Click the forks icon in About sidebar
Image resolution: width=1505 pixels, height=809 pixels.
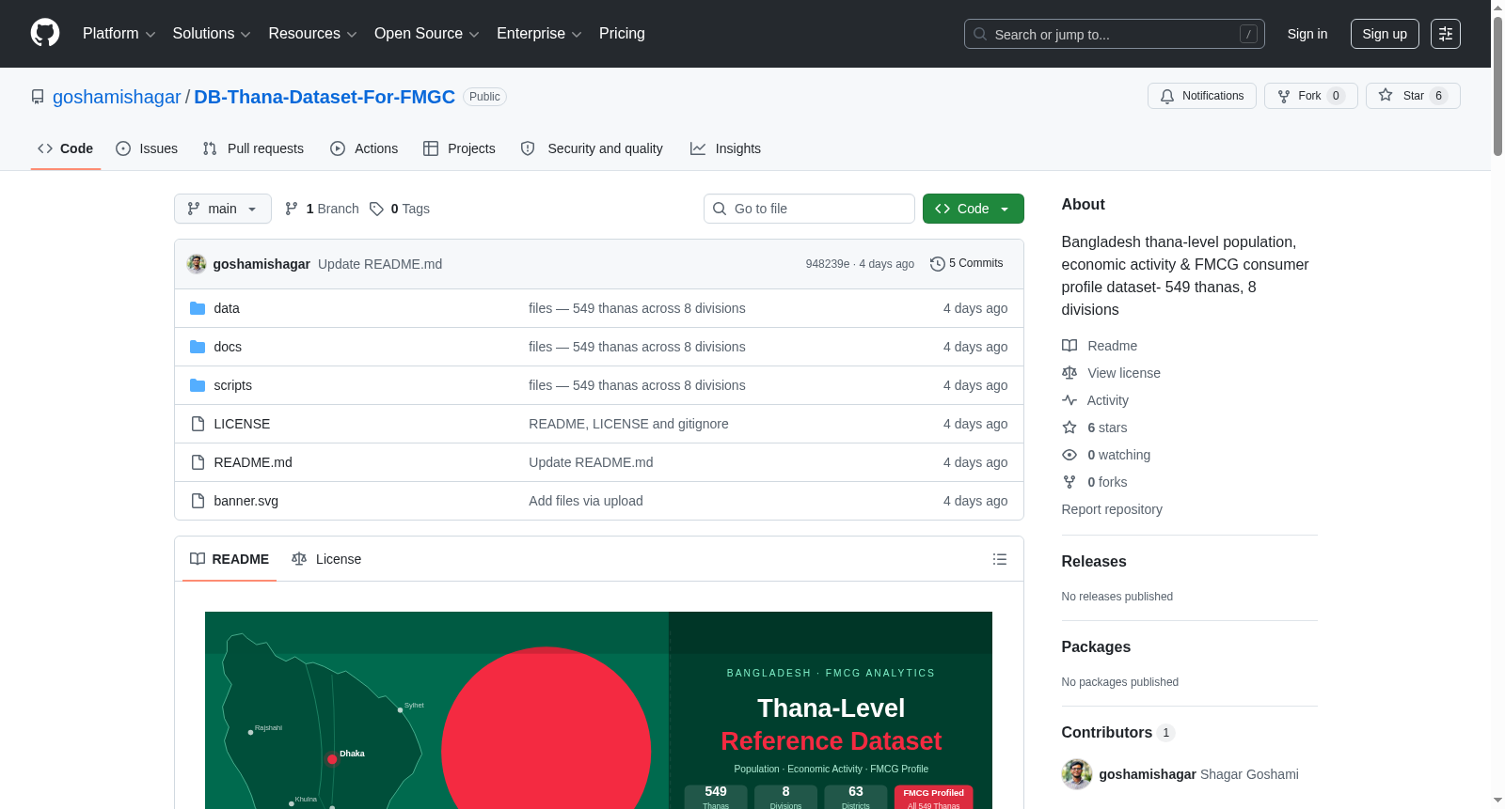(1069, 482)
